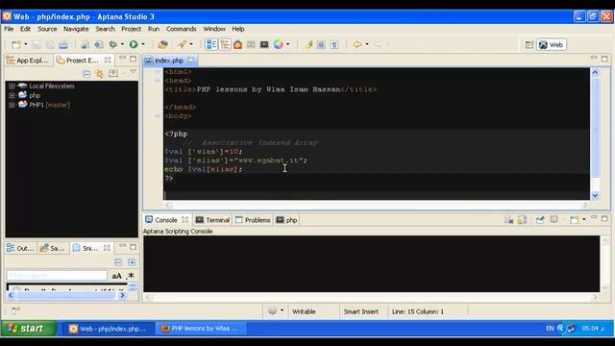Toggle regular expression asterisk filter button
Screen dimensions: 615x346
[131, 276]
